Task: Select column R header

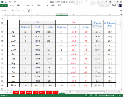Action: pyautogui.click(x=62, y=15)
